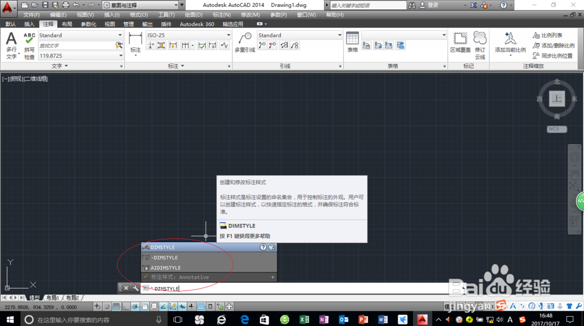Open the empty table style dropdown
The width and height of the screenshot is (584, 326).
point(404,35)
